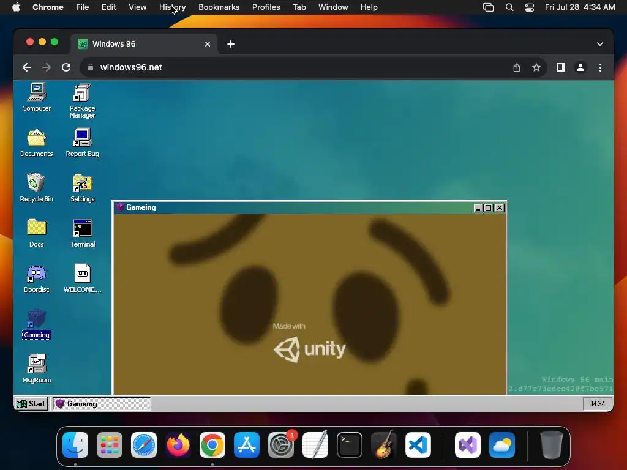The width and height of the screenshot is (627, 470).
Task: Select the Gameing desktop shortcut
Action: [36, 324]
